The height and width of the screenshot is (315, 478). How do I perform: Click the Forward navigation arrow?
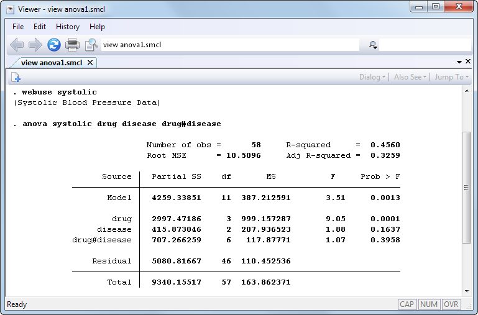[35, 45]
